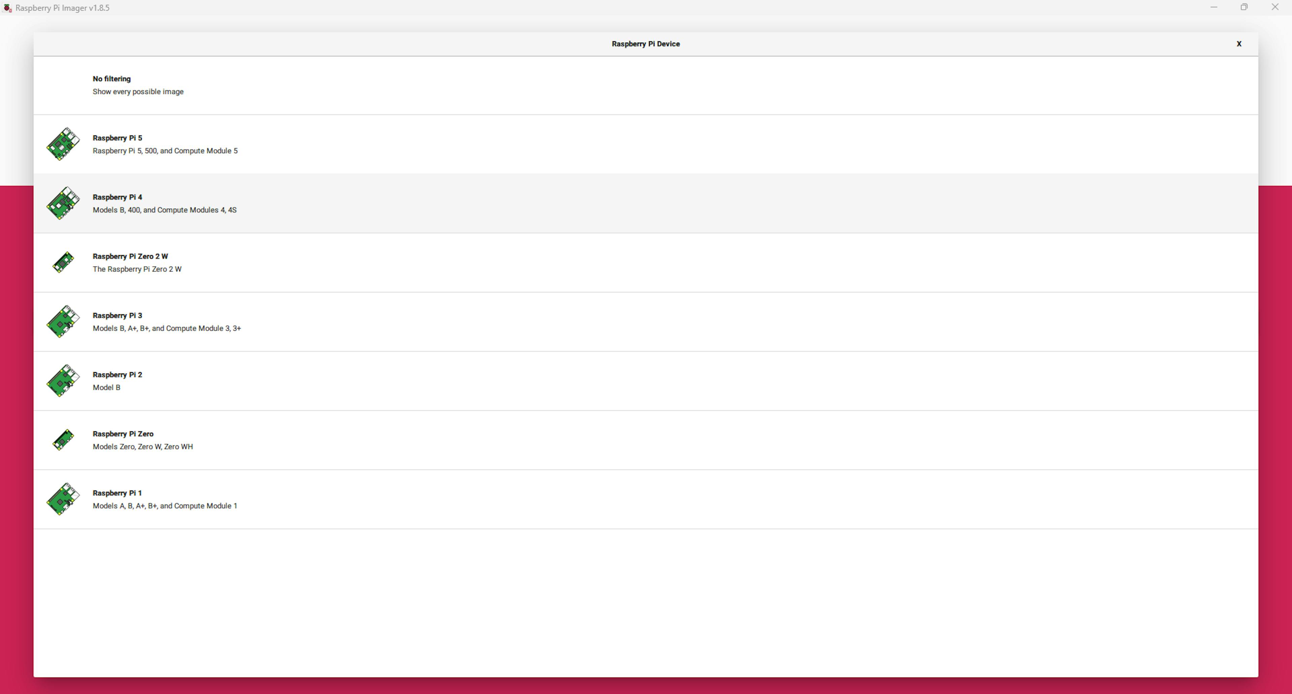This screenshot has height=694, width=1292.
Task: Pick the 'Raspberry Pi Zero' title
Action: (123, 433)
